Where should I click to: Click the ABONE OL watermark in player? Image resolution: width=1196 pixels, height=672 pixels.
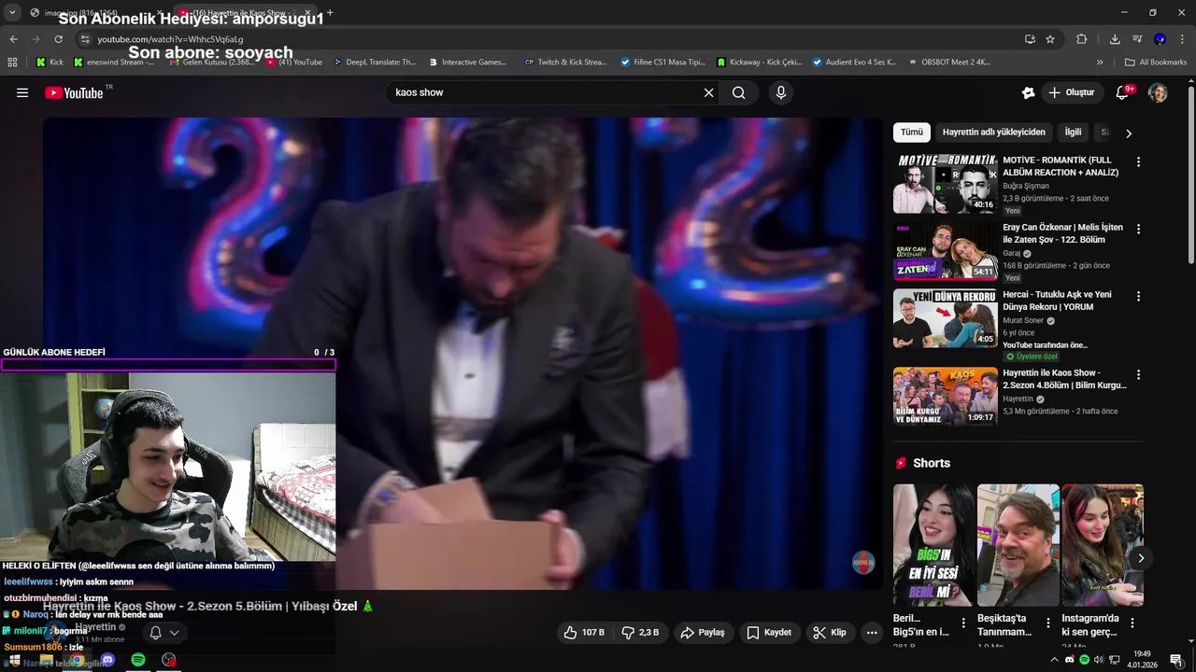click(863, 563)
